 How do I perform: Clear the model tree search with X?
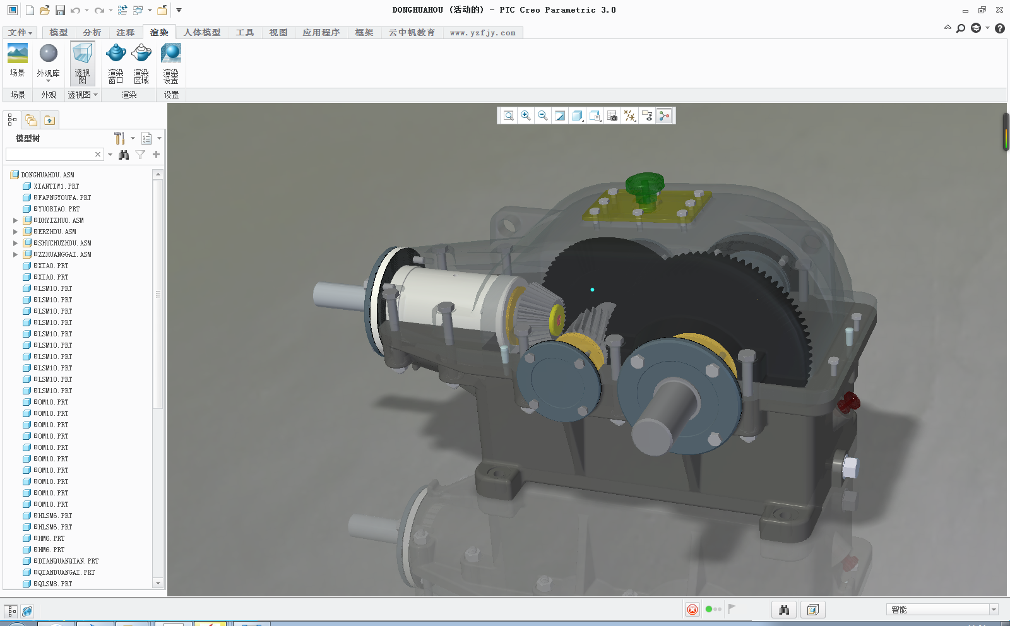[98, 155]
